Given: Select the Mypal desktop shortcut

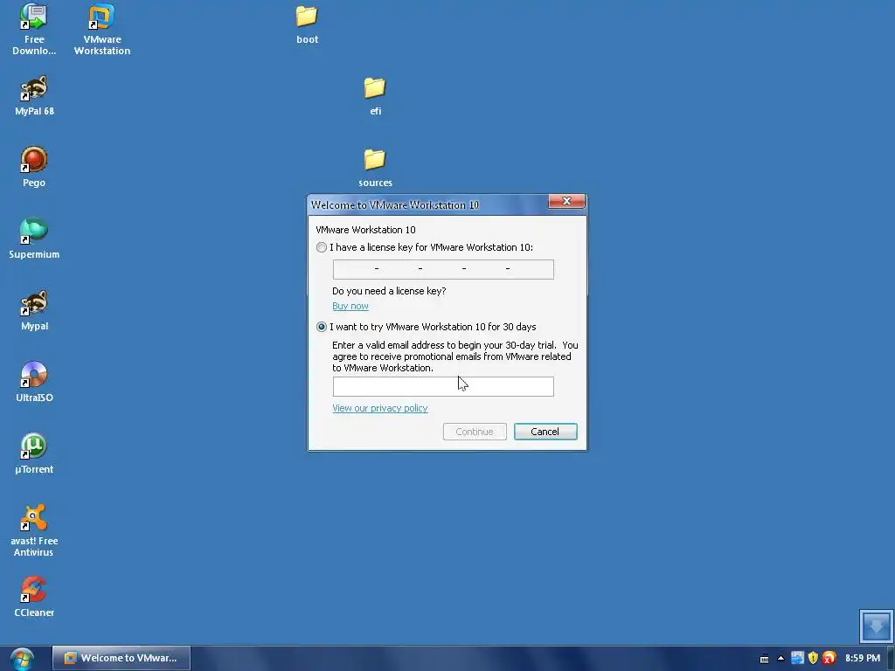Looking at the screenshot, I should coord(34,310).
